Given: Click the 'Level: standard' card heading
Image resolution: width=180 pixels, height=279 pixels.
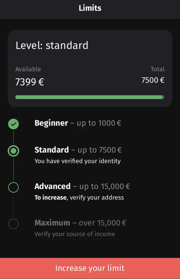Looking at the screenshot, I should (52, 46).
